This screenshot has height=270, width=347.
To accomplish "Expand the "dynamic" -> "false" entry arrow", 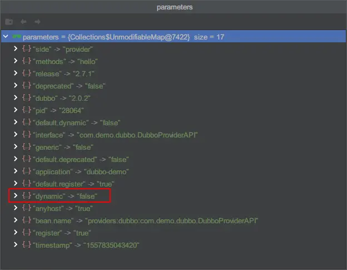I will pos(16,195).
